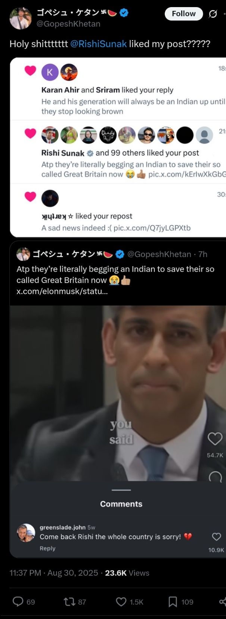Click the 23.6K Views count
This screenshot has height=619, width=226.
coord(127,573)
